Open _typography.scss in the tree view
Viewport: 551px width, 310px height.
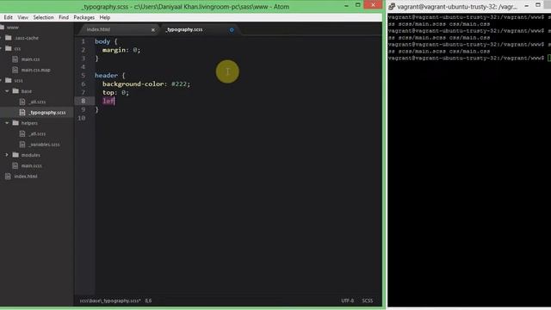tap(47, 112)
